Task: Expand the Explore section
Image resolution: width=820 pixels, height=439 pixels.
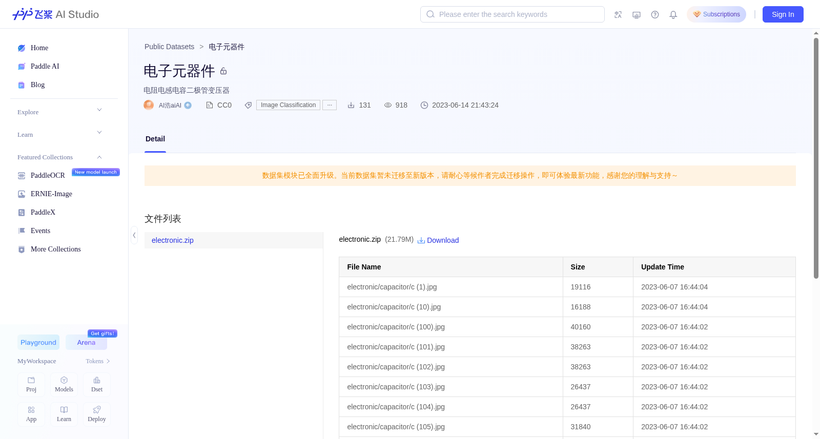Action: coord(99,110)
